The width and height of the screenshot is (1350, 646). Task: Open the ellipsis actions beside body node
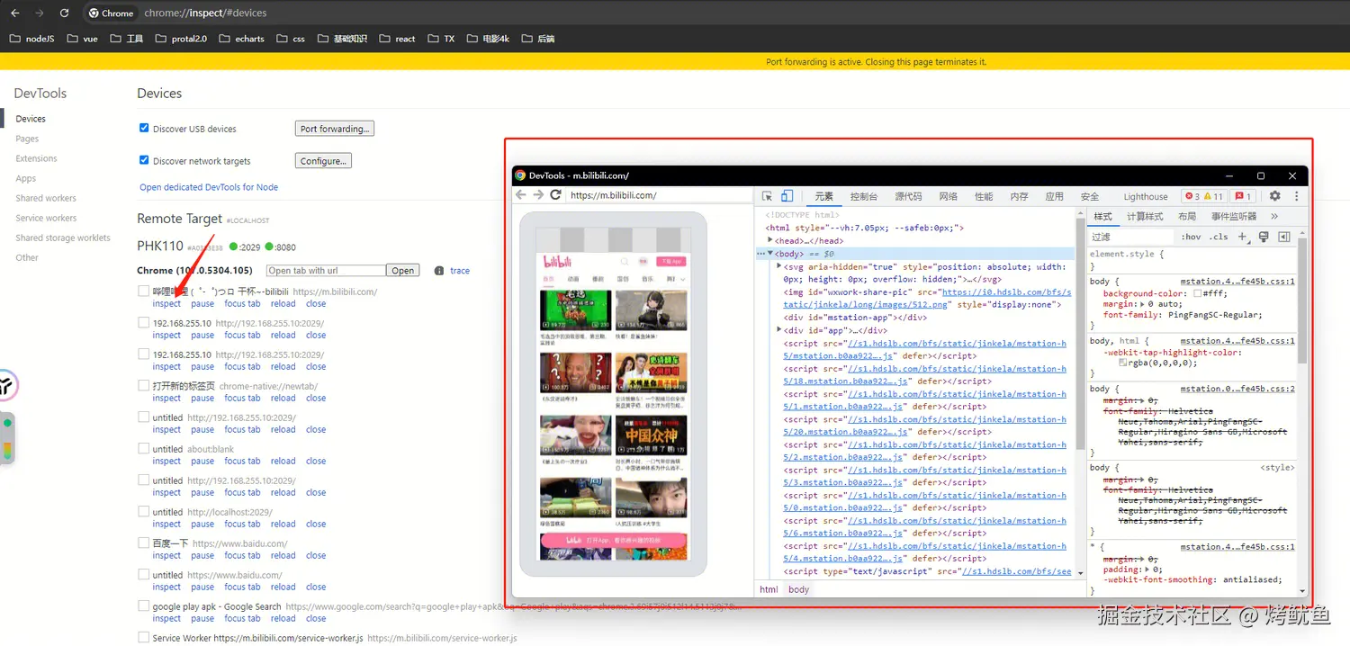click(x=761, y=254)
